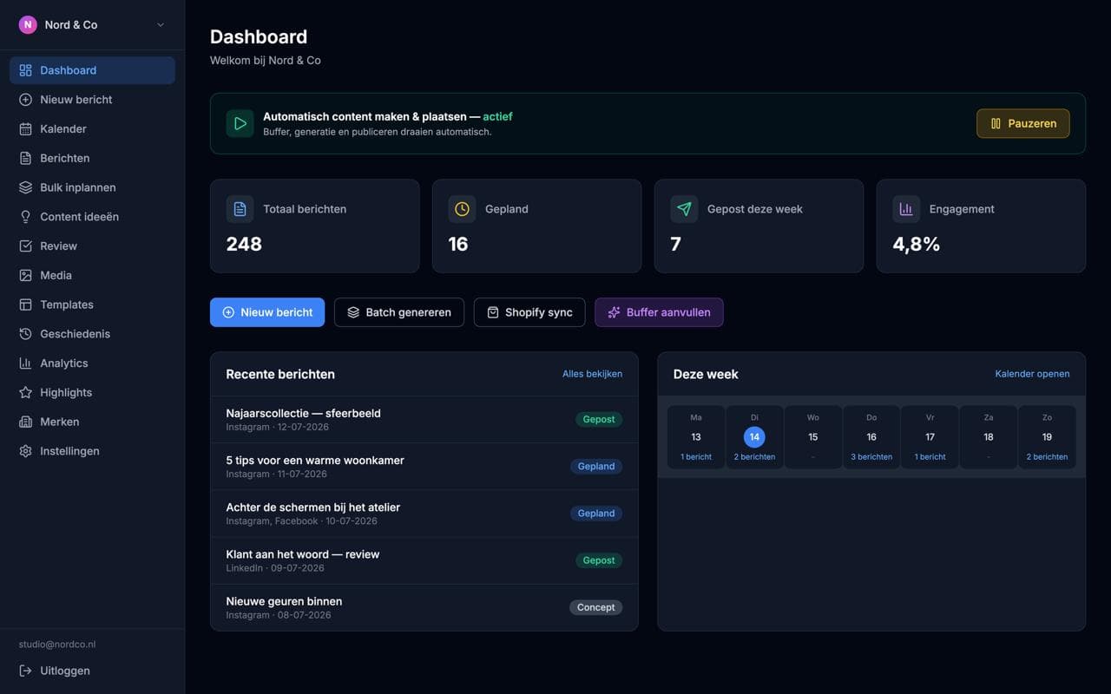Click the Batch genereren button
The width and height of the screenshot is (1111, 694).
[x=399, y=312]
